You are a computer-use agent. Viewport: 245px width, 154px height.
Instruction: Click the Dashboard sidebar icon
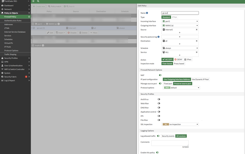pos(2,6)
